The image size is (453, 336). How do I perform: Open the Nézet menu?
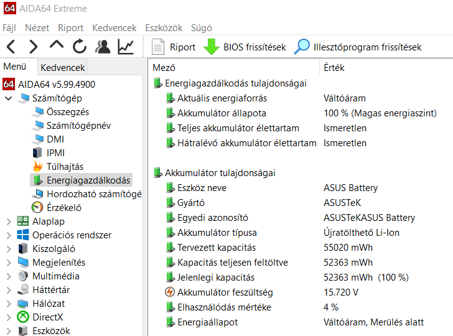point(37,28)
